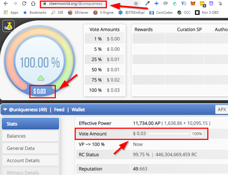Open the Kiwi 3 OBD bookmark
This screenshot has width=228, height=175.
point(207,13)
